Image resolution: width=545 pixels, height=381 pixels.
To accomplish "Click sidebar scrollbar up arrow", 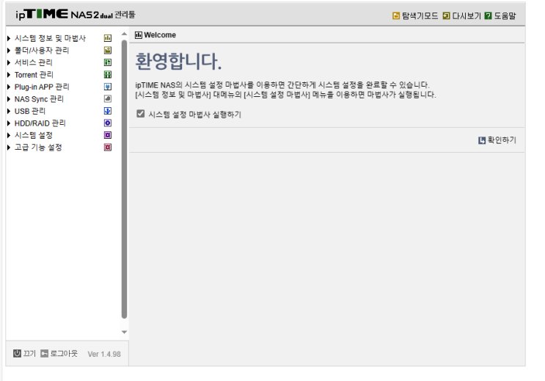I will coord(124,34).
